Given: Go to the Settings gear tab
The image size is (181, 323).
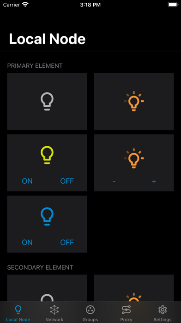Looking at the screenshot, I should click(x=163, y=313).
